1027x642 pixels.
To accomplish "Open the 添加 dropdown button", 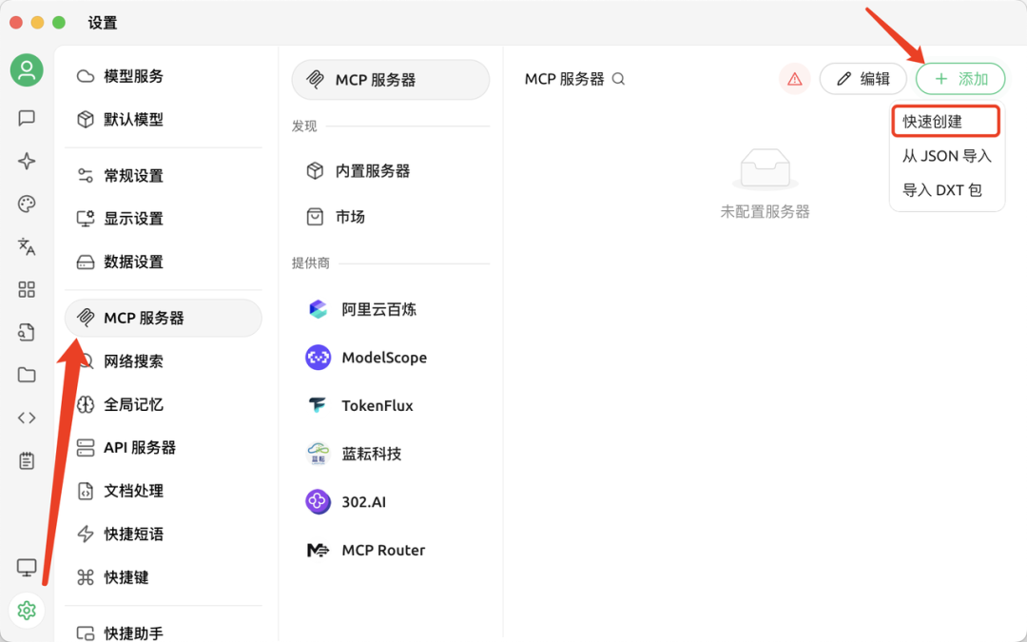I will (960, 79).
